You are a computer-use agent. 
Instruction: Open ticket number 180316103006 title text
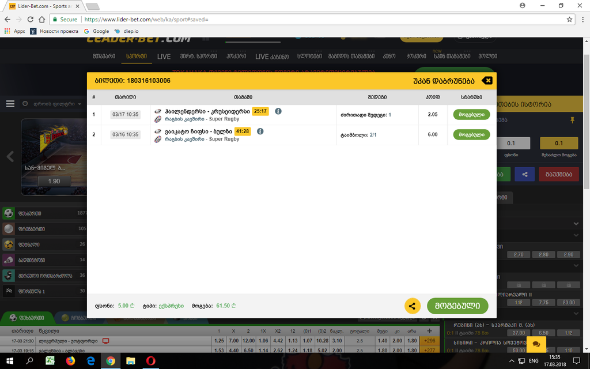point(133,81)
